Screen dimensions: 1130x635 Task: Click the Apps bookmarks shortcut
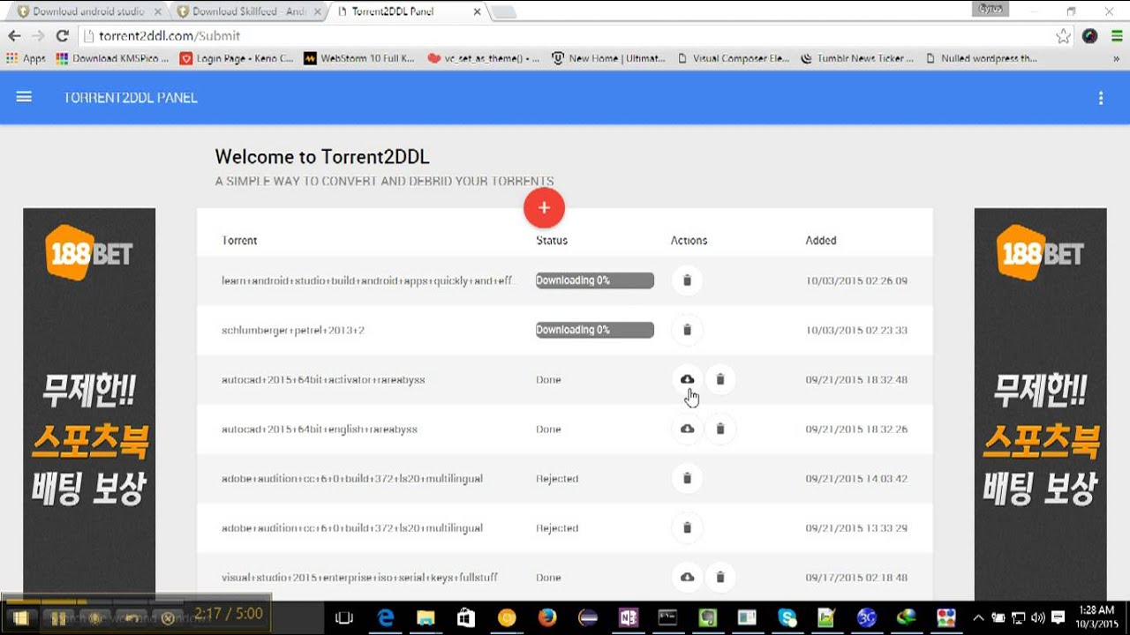26,58
